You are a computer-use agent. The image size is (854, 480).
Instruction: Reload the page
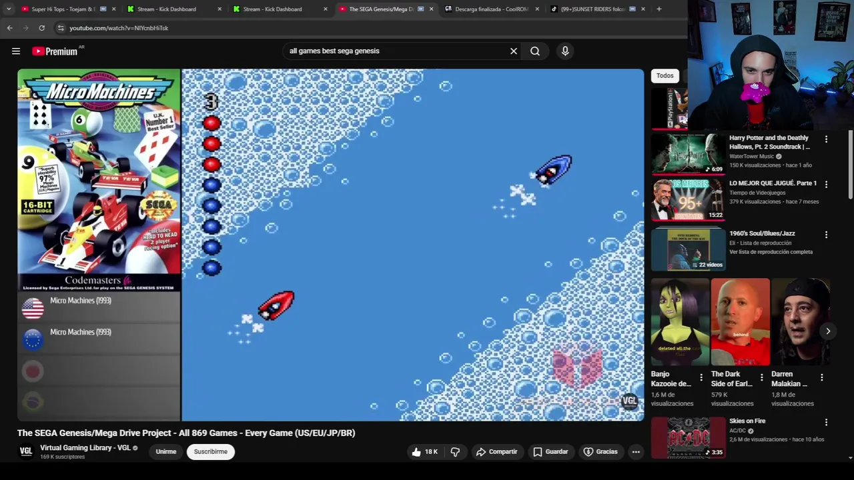pos(41,28)
